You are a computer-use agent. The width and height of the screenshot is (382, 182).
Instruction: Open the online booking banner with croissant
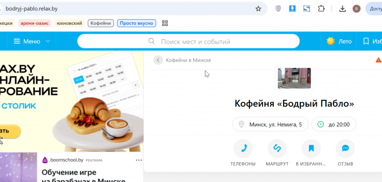[72, 101]
